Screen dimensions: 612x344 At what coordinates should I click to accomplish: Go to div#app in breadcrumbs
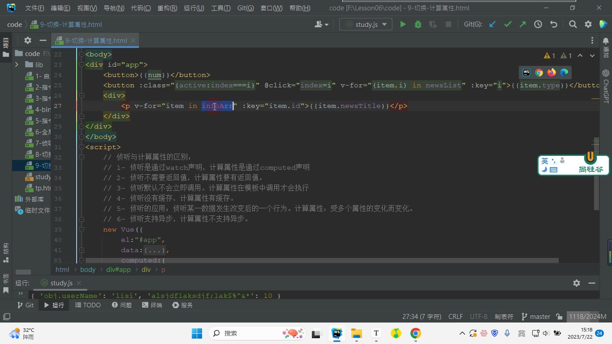[x=118, y=270]
